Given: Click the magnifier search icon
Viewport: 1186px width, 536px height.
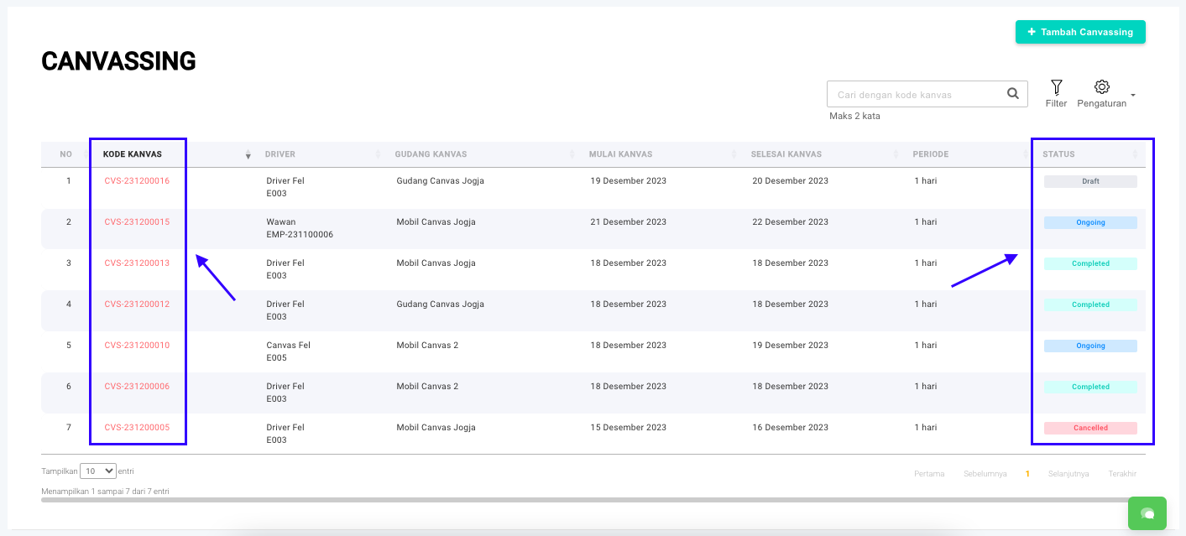Looking at the screenshot, I should pyautogui.click(x=1013, y=94).
